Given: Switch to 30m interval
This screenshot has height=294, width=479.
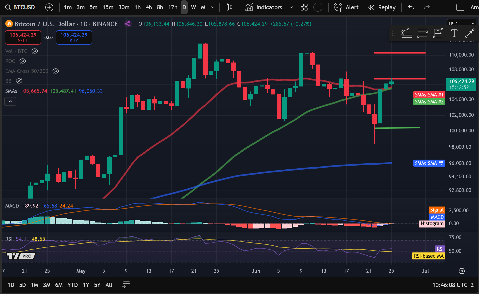Looking at the screenshot, I should tap(124, 7).
